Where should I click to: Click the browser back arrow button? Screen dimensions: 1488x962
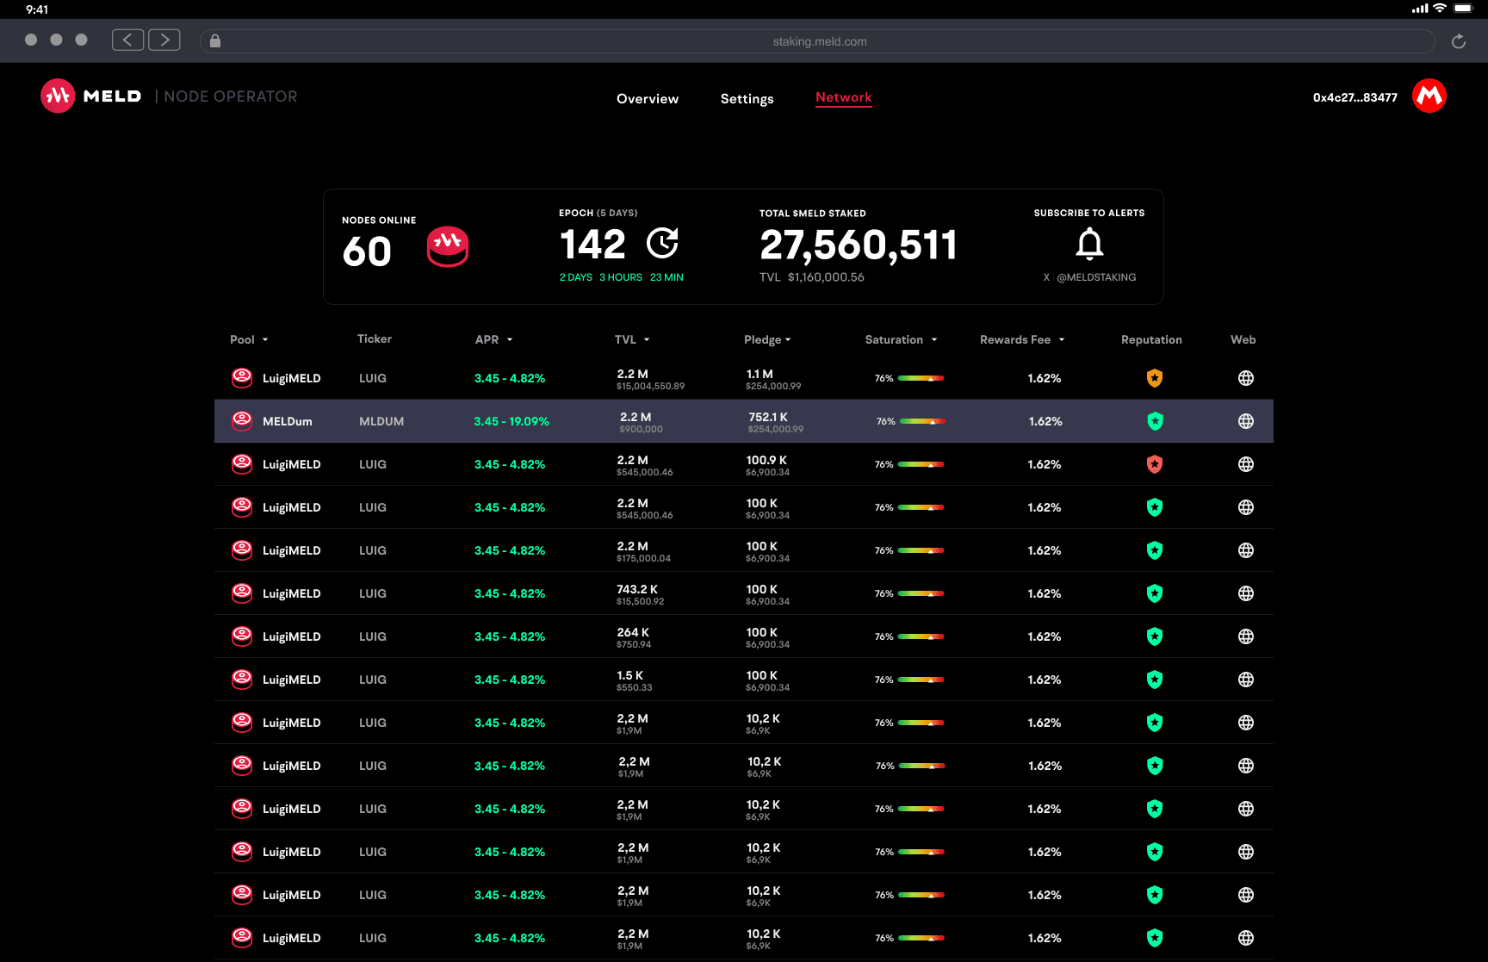127,40
